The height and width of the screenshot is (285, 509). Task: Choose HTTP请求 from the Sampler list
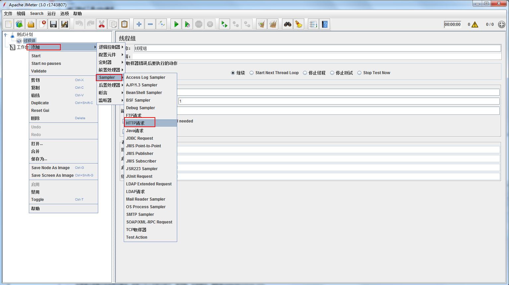[x=150, y=123]
